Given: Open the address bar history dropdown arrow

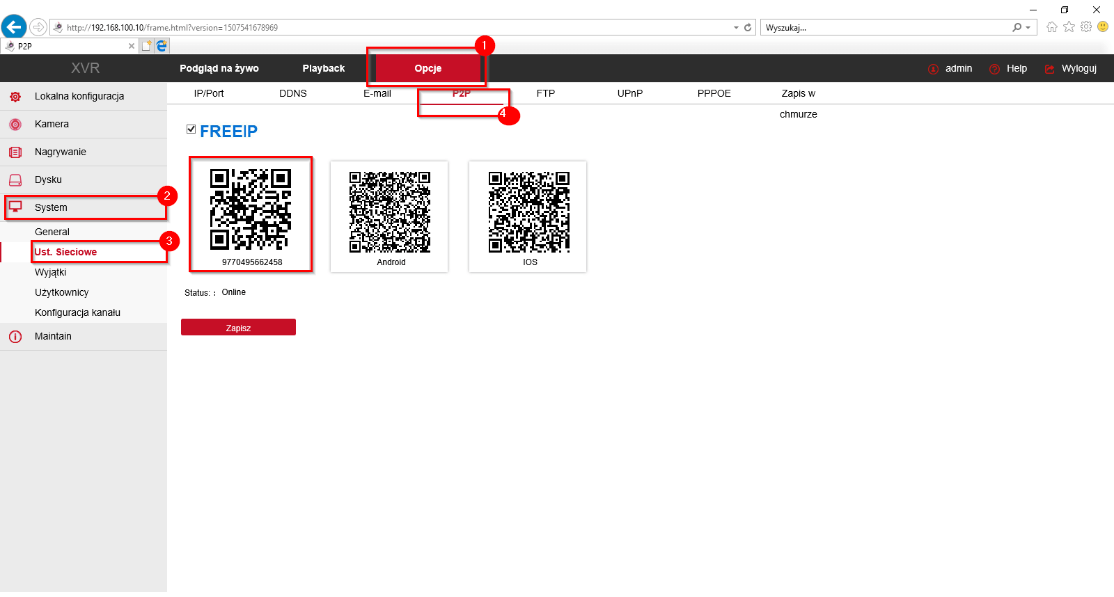Looking at the screenshot, I should [x=736, y=28].
